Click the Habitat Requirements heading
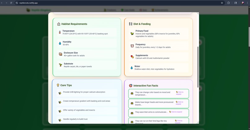The image size is (250, 130). coord(74,24)
